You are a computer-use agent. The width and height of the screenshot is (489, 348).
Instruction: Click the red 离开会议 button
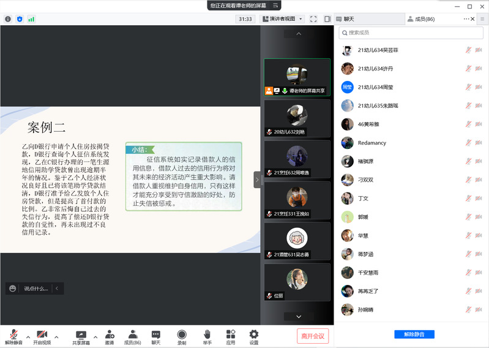point(313,336)
